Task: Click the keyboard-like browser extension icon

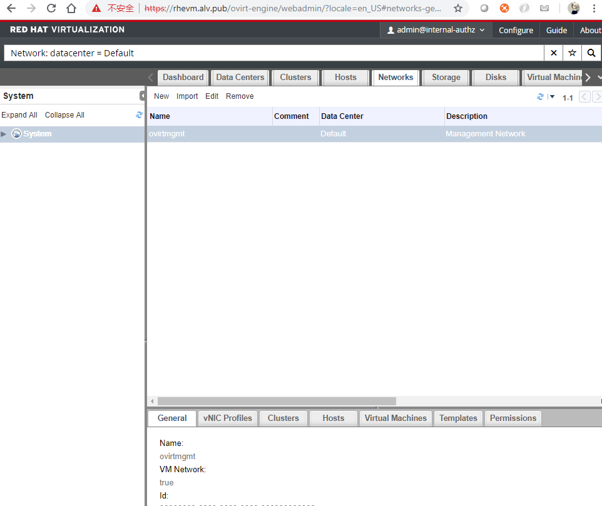Action: point(544,8)
